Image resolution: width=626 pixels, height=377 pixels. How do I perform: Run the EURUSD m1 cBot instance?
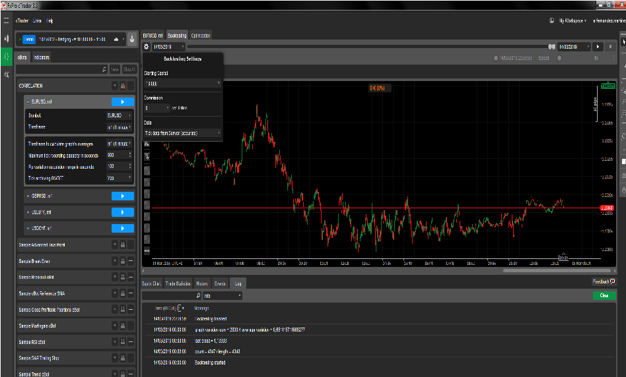coord(122,101)
